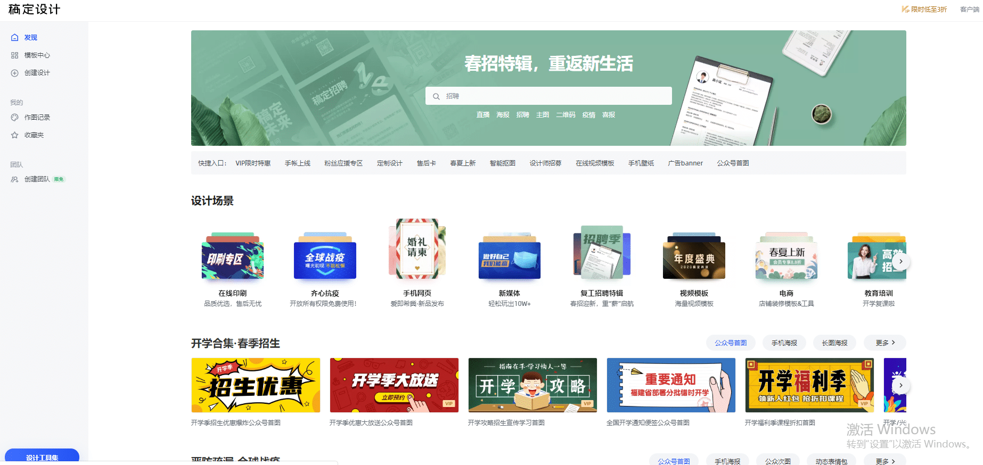
Task: Click the search magnifier icon in banner
Action: coord(436,96)
